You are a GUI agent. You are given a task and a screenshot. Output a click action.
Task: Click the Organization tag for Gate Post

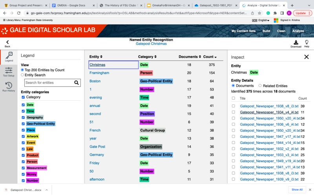[x=151, y=147]
